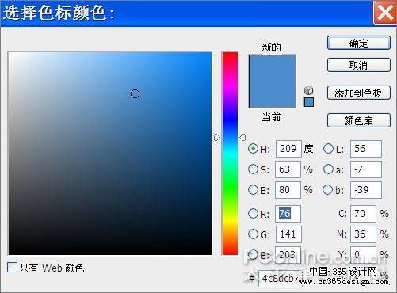Click the a field showing -7
Viewport: 397px width, 293px height.
point(366,169)
